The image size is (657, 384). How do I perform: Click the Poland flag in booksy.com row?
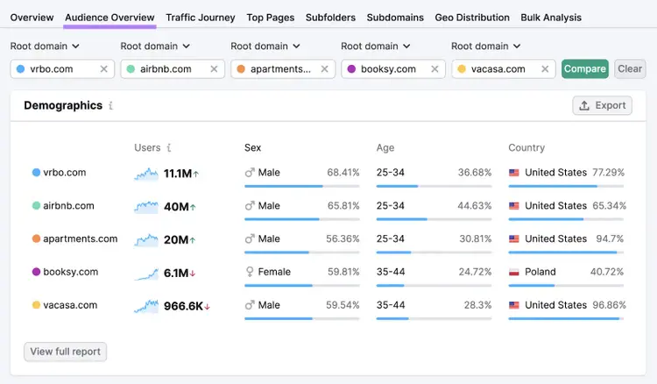[514, 272]
